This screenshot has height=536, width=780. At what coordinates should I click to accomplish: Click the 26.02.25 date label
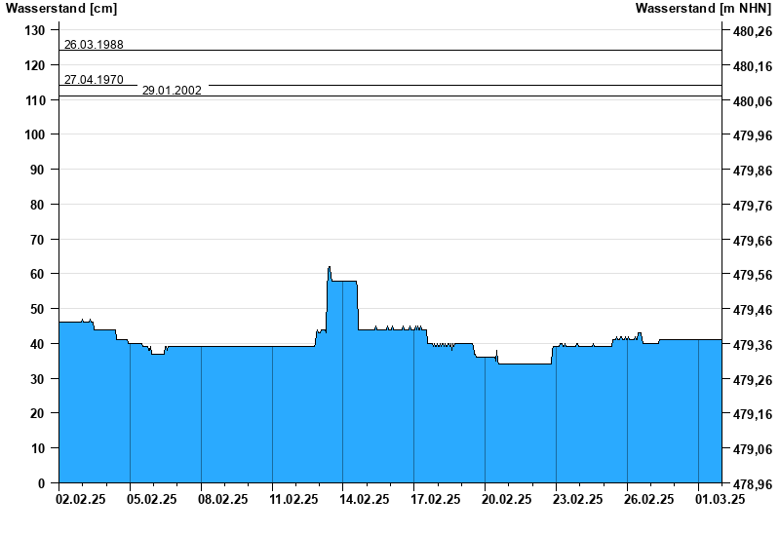(649, 499)
